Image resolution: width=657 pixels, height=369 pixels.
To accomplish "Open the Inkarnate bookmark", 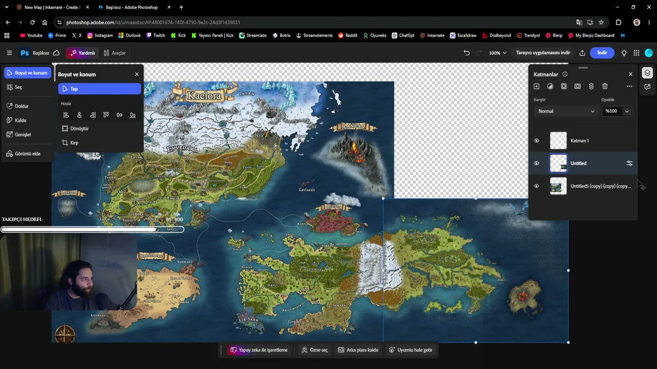I will point(432,35).
